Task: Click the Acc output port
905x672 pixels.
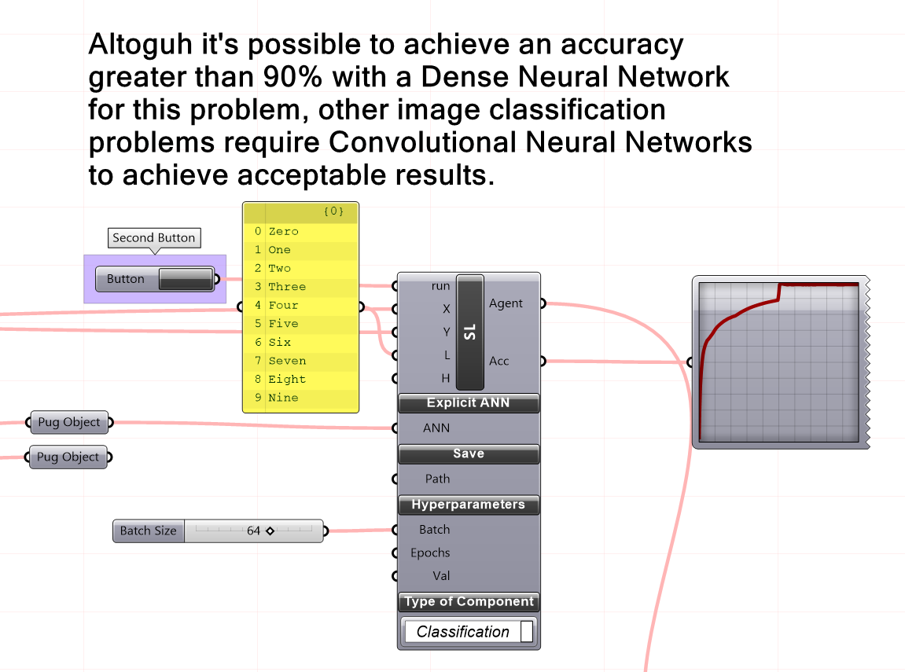Action: (543, 362)
